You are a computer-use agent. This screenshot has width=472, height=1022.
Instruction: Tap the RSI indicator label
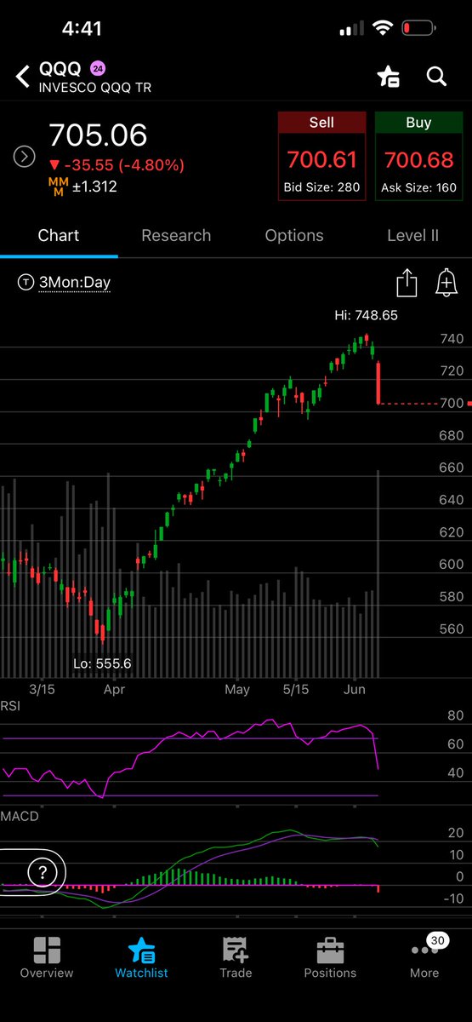point(11,705)
